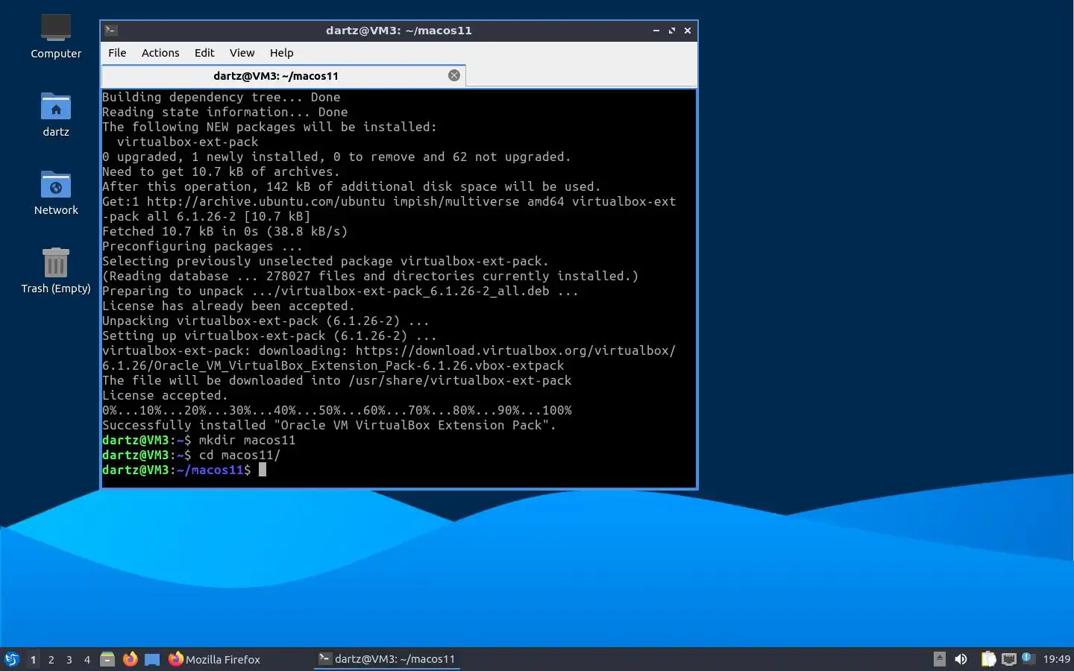This screenshot has height=671, width=1074.
Task: Open the dartz home folder icon
Action: pos(56,116)
